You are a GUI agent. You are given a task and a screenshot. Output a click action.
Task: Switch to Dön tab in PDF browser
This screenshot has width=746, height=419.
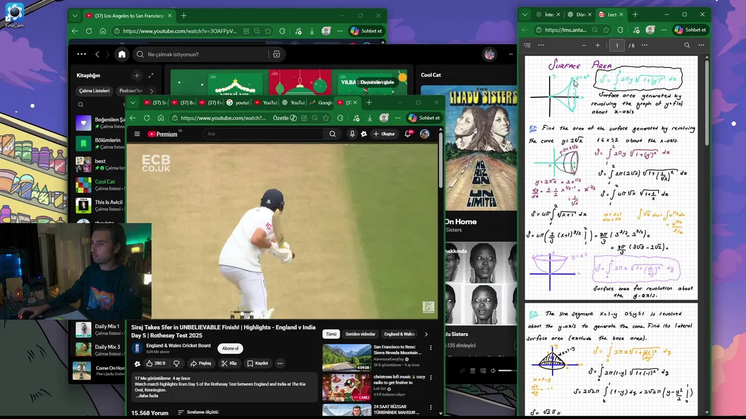click(580, 15)
